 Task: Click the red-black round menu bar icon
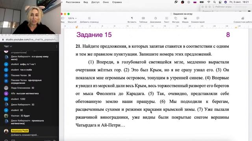[183, 2]
